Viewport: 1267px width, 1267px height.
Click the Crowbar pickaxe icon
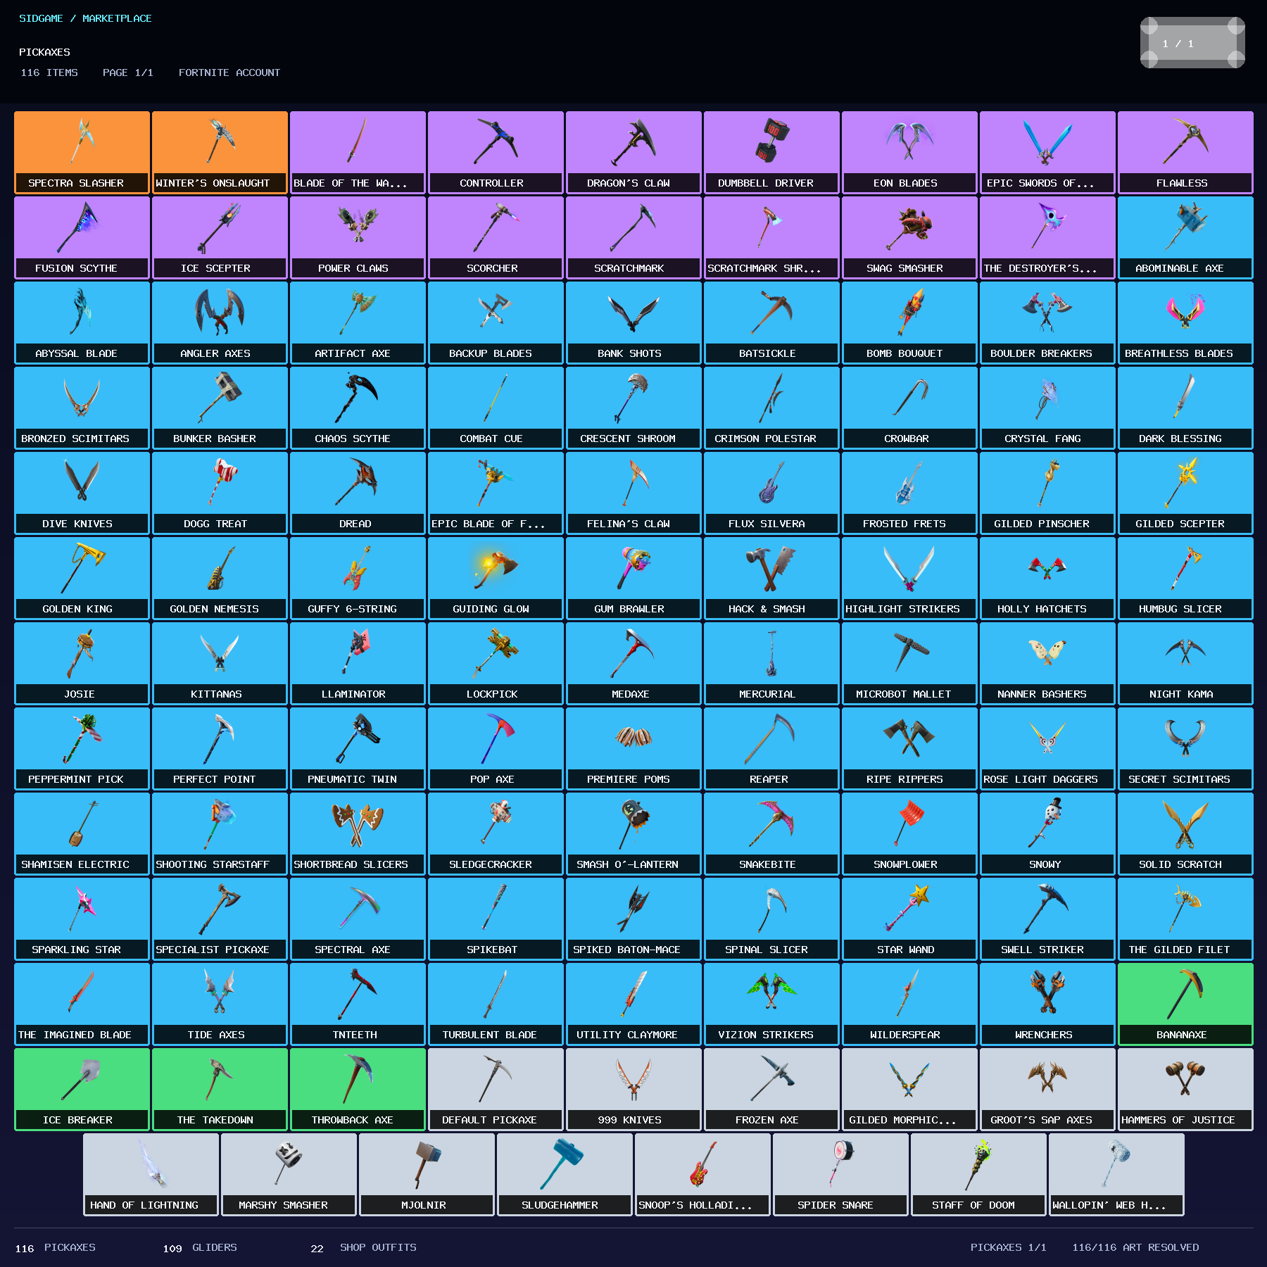point(909,397)
